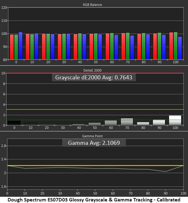Image resolution: width=188 pixels, height=203 pixels.
Task: Click the "120" y-axis label in RGB Balance
Action: point(4,8)
